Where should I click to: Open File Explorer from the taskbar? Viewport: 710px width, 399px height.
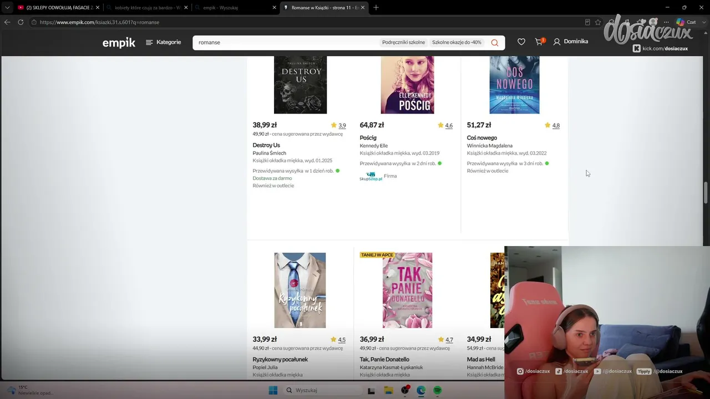click(389, 391)
